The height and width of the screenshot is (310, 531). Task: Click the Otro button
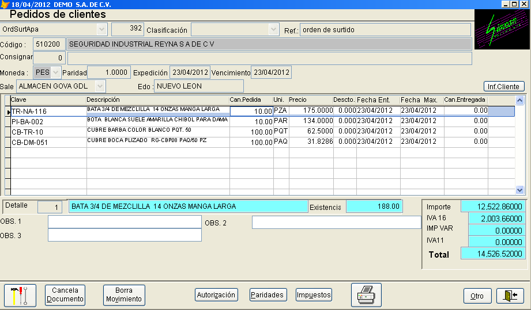click(477, 296)
